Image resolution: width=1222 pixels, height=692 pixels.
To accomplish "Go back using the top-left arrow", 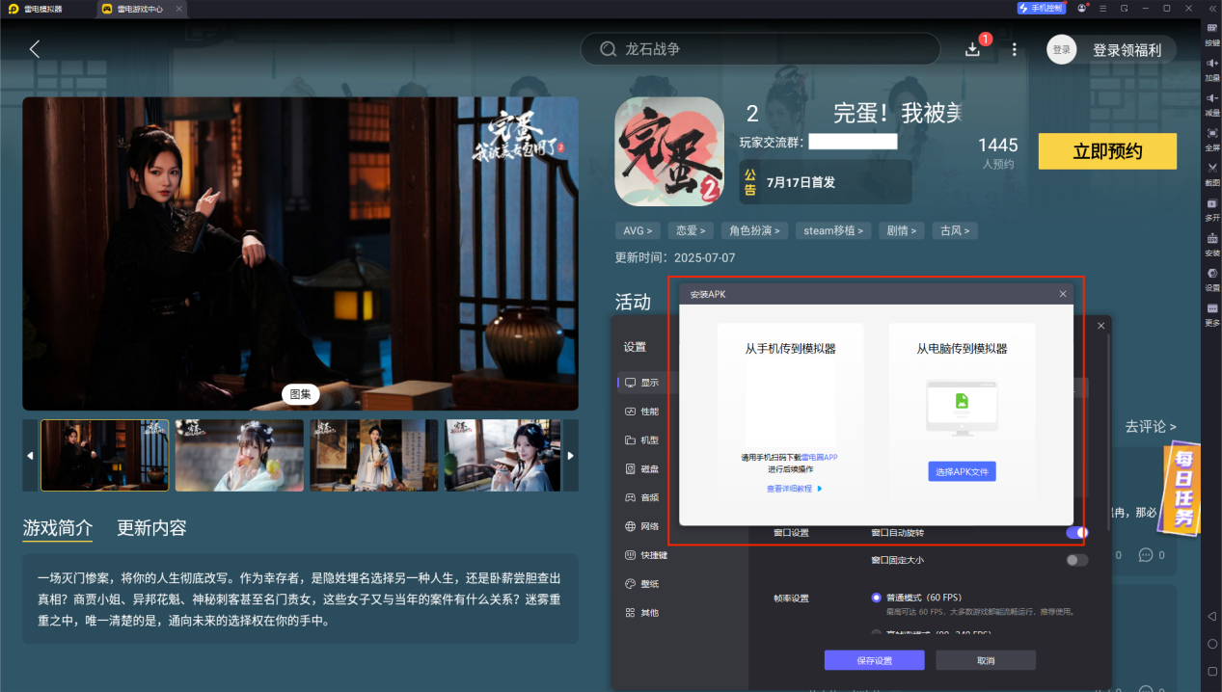I will click(35, 49).
